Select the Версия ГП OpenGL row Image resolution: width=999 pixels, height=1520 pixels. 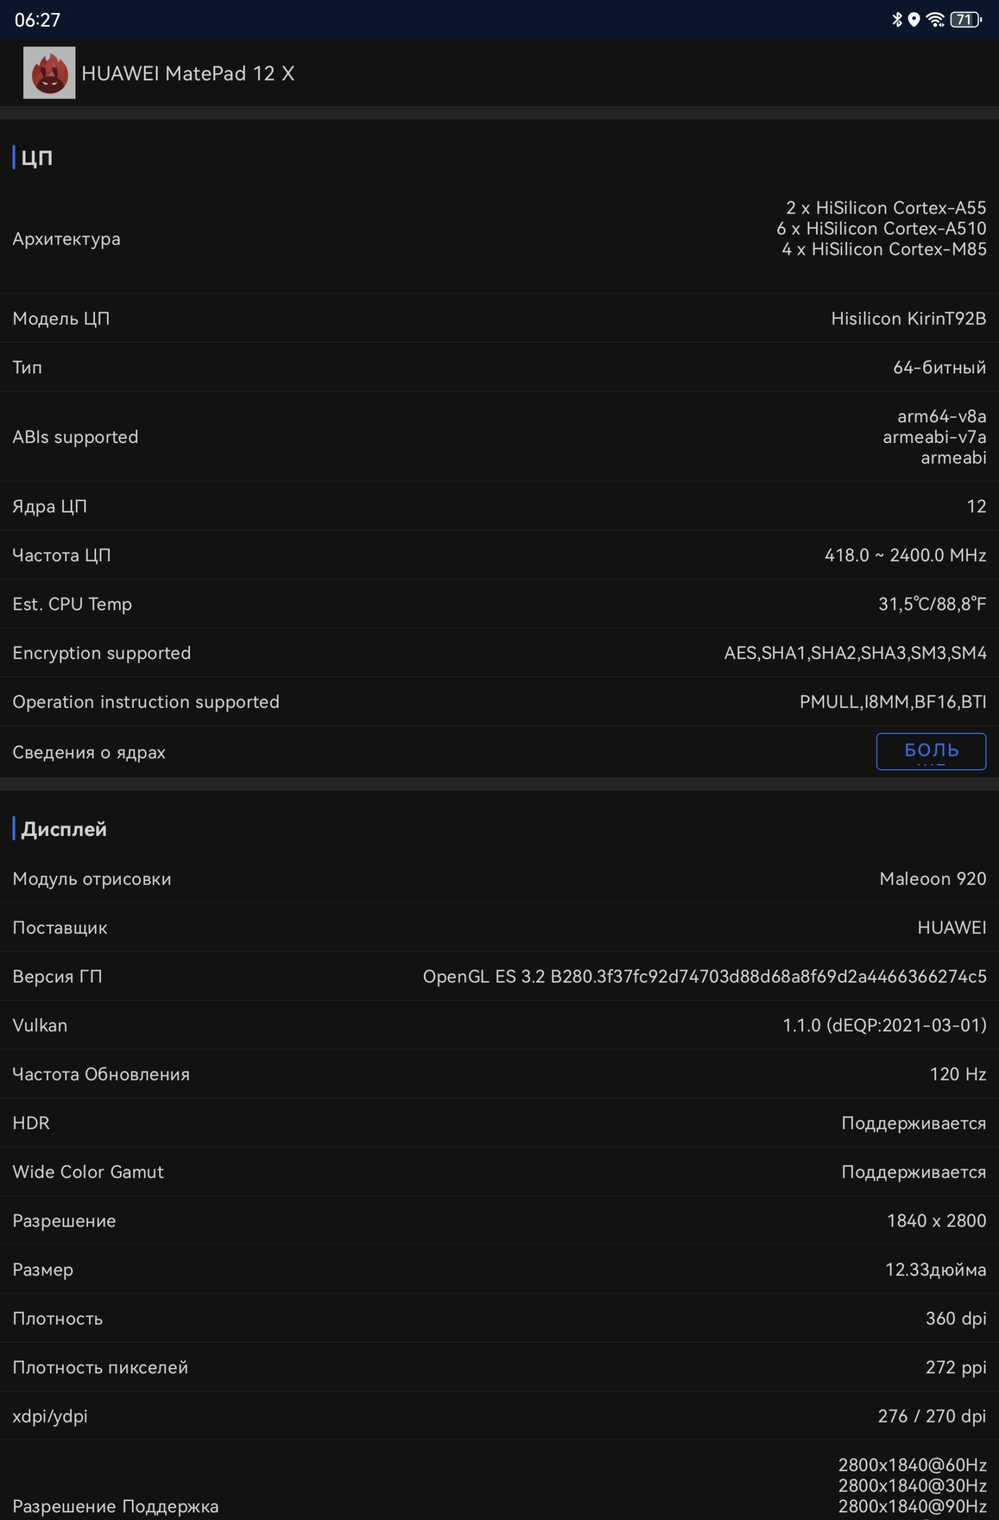coord(499,977)
